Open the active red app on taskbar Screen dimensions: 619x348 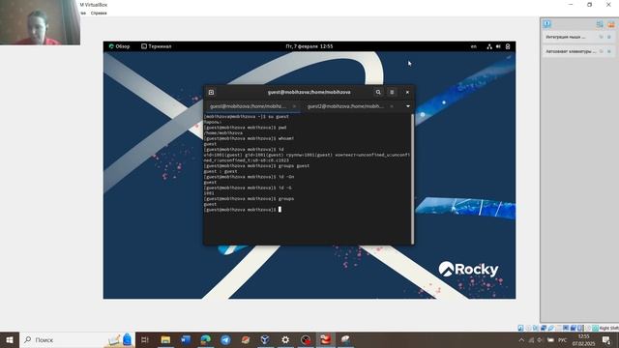pyautogui.click(x=326, y=339)
